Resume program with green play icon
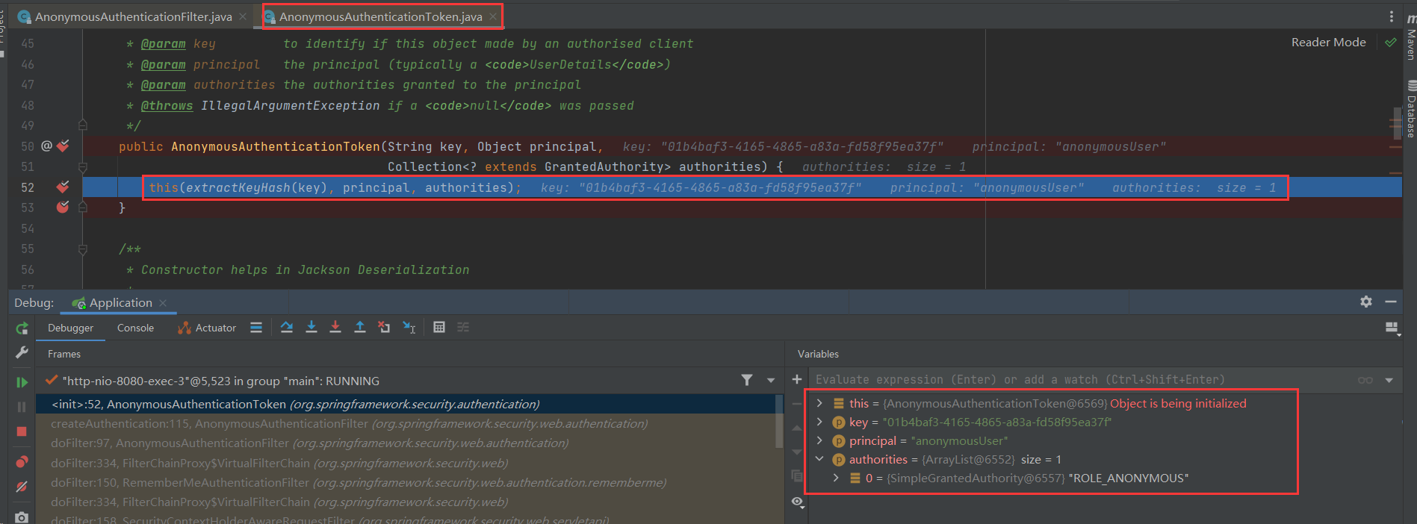Image resolution: width=1417 pixels, height=524 pixels. coord(22,382)
